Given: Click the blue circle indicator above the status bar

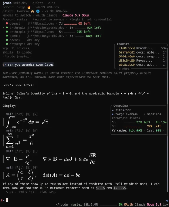Looking at the screenshot, I should pos(168,200).
